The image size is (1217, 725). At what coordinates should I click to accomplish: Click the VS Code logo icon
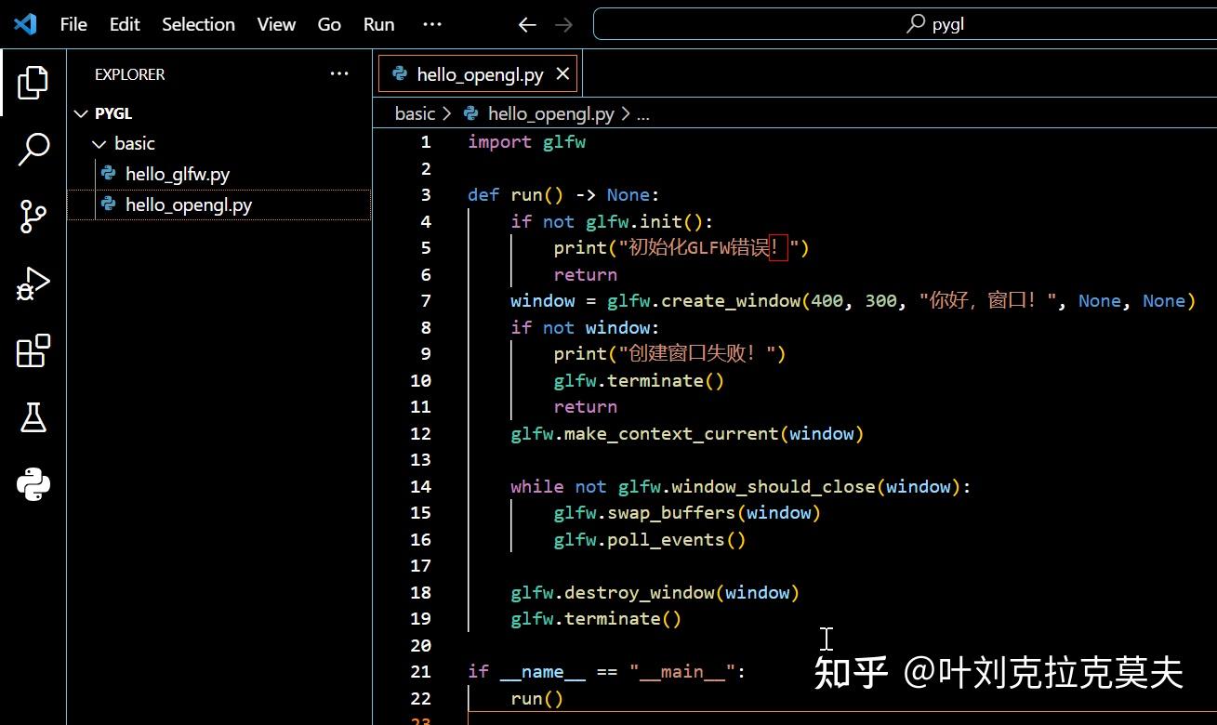[23, 23]
